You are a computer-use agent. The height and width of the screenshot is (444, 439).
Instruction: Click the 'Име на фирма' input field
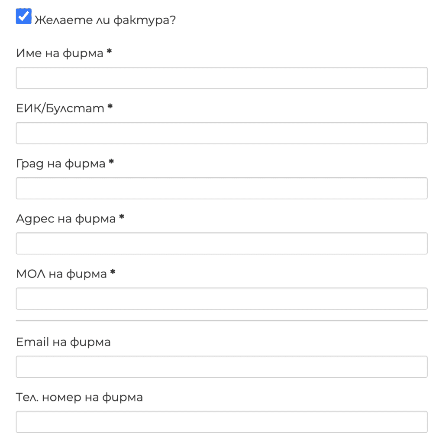click(221, 78)
